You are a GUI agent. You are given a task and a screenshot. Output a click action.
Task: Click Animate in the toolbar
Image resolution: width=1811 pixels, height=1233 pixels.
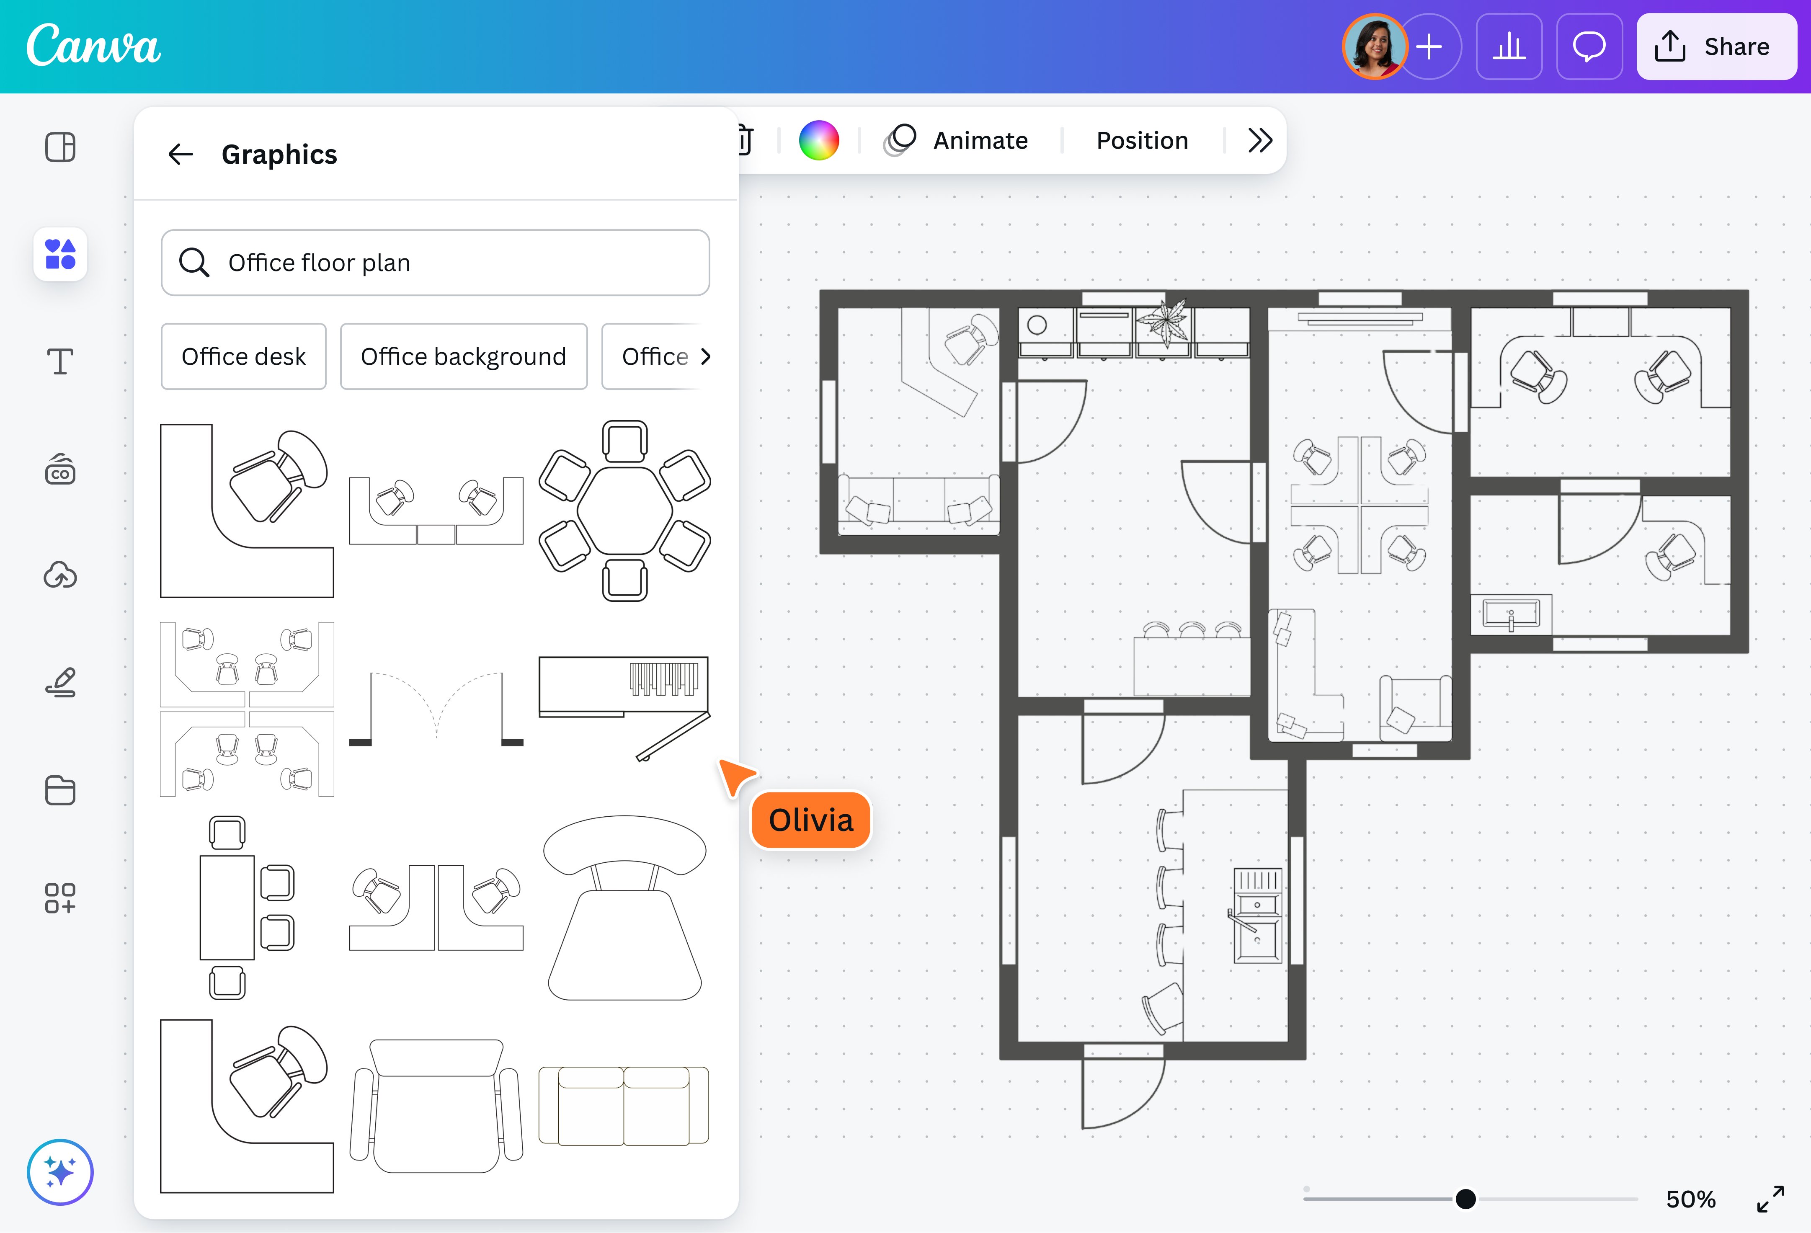(980, 140)
